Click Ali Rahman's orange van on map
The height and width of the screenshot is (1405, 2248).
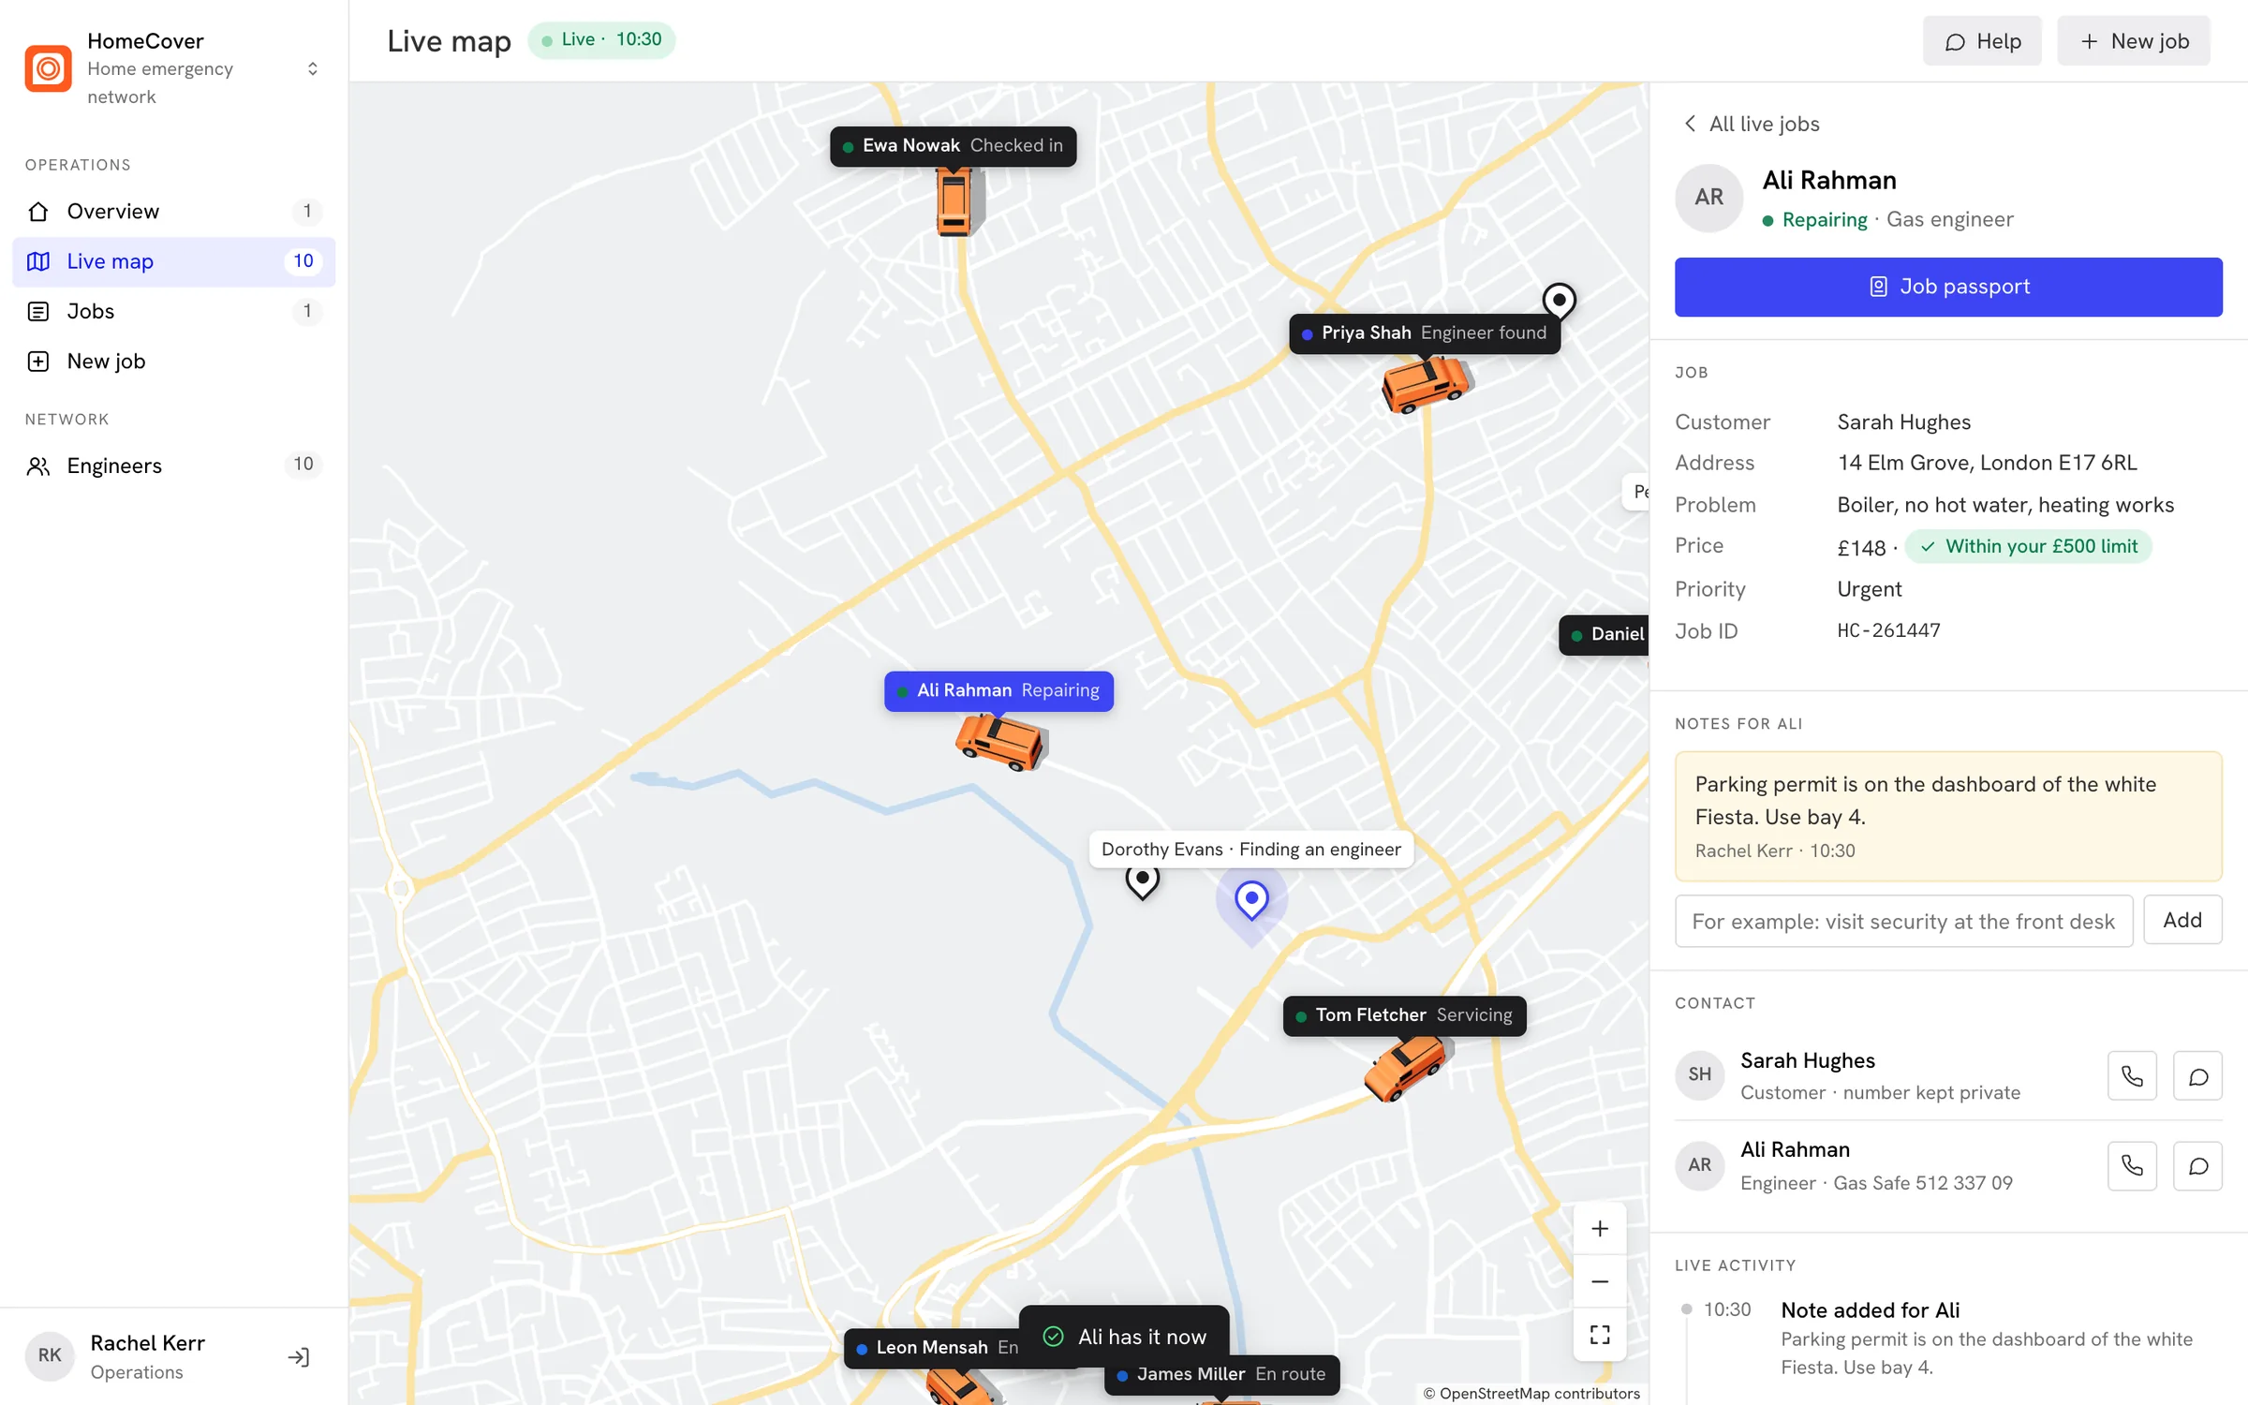click(x=1000, y=742)
